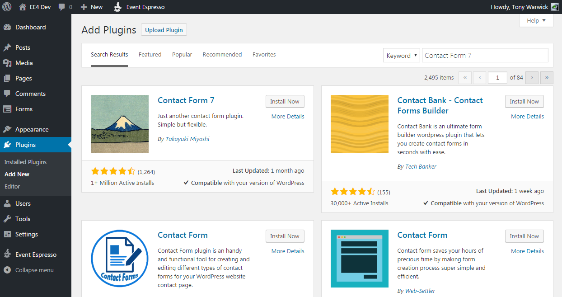Click the Collapse menu arrow icon
The height and width of the screenshot is (297, 562).
[7, 270]
